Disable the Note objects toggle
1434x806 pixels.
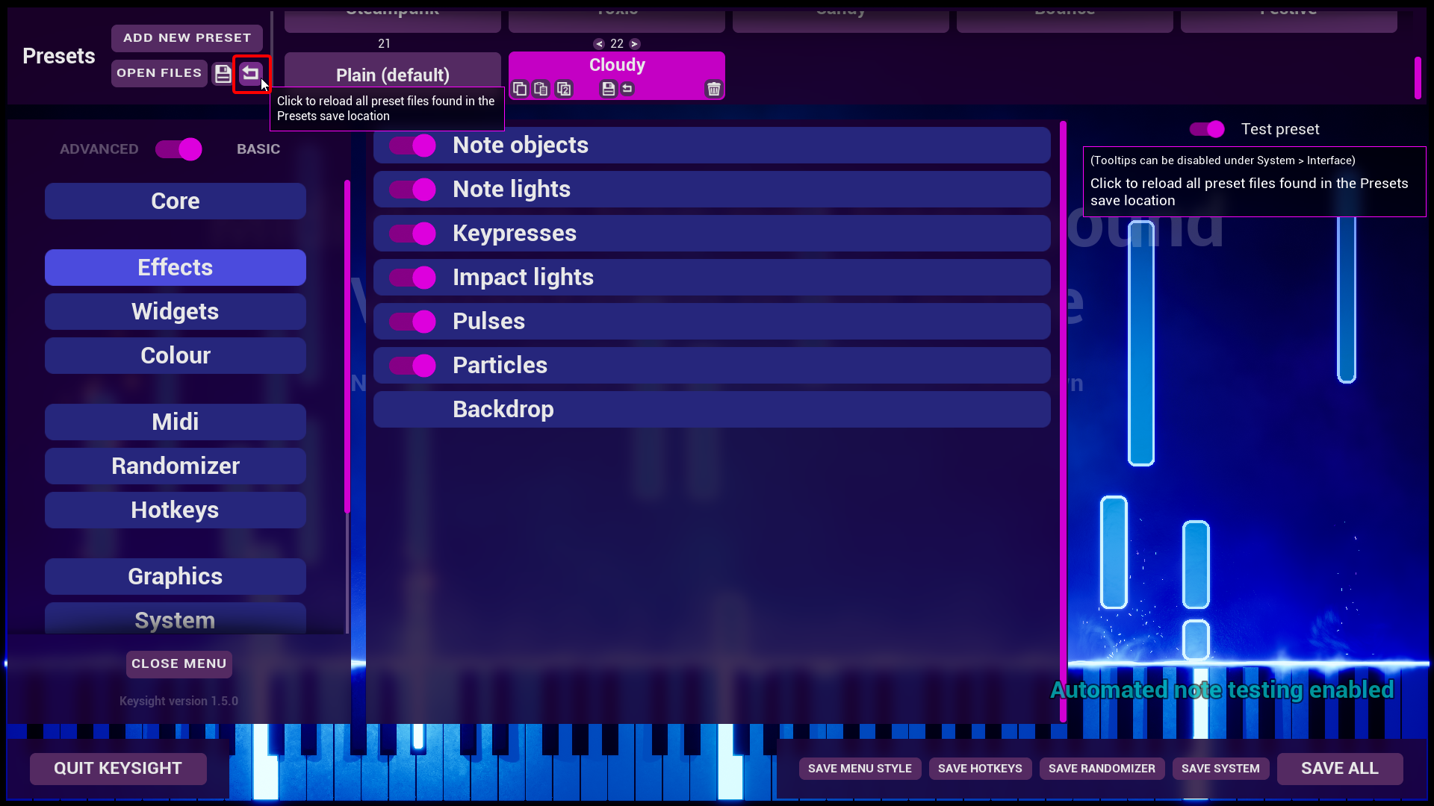pyautogui.click(x=412, y=146)
